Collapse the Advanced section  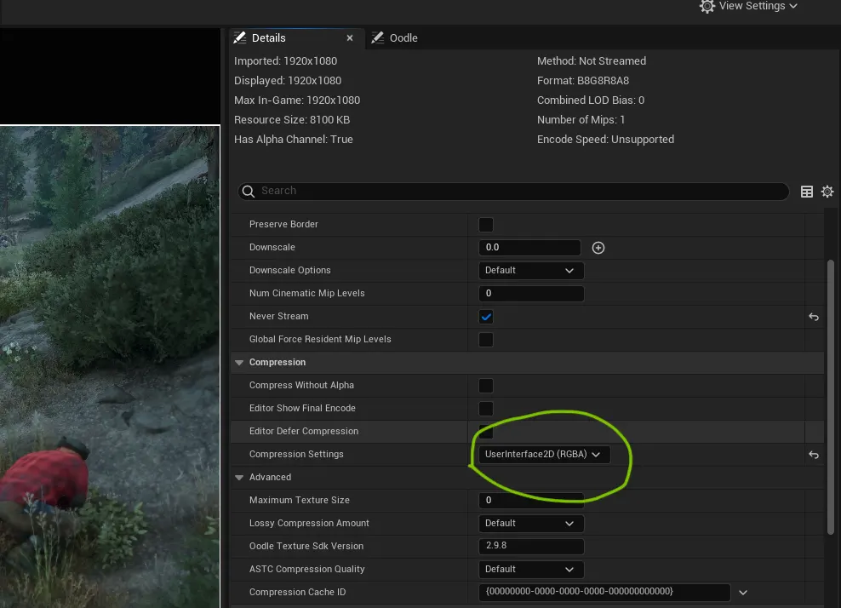(x=239, y=478)
